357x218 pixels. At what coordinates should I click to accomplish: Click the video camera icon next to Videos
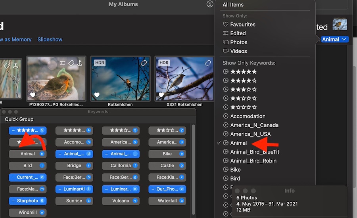click(226, 51)
